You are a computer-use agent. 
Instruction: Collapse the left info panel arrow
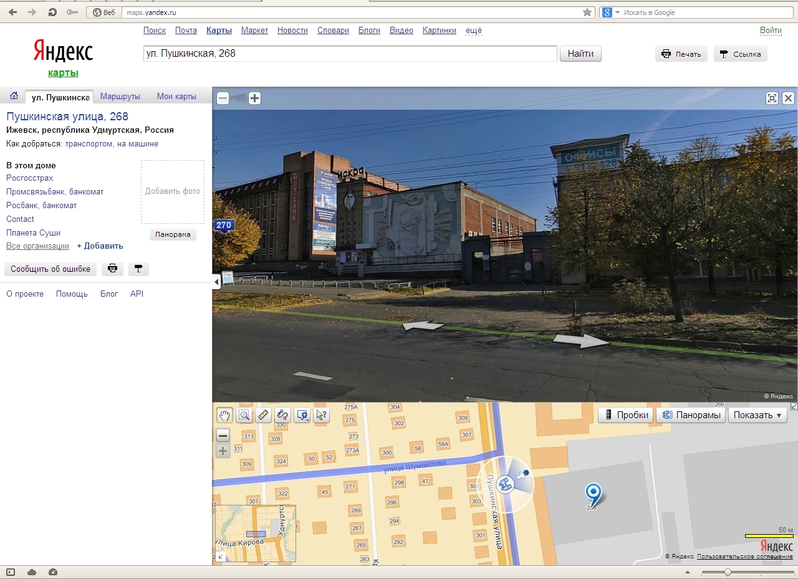(216, 282)
